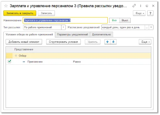This screenshot has height=115, width=160.
Task: Click Сгруппировать условия button
Action: [x=63, y=42]
